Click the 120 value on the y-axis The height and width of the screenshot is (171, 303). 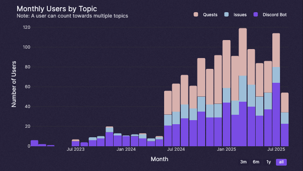(x=27, y=27)
